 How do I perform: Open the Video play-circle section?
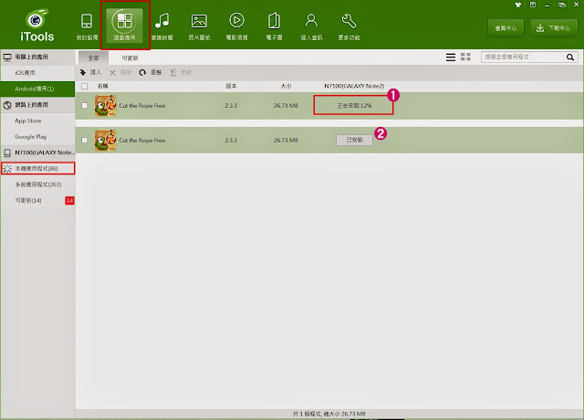click(237, 26)
